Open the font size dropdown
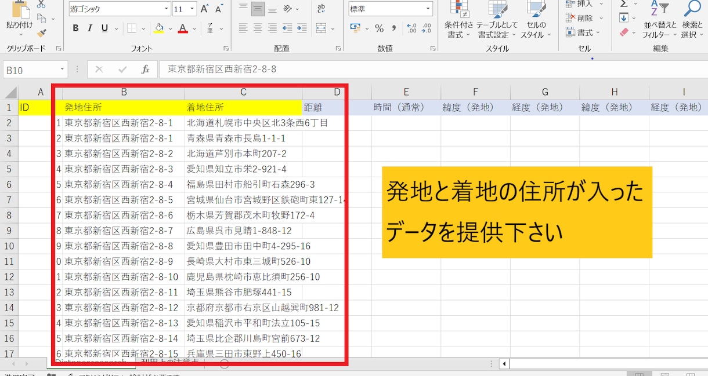This screenshot has height=376, width=708. pos(193,9)
